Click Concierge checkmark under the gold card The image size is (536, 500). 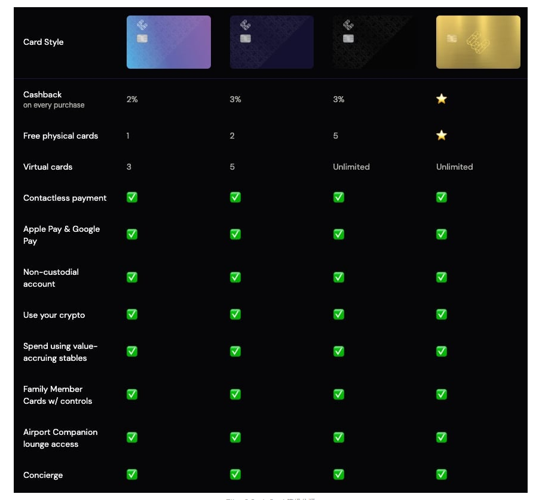pos(442,474)
